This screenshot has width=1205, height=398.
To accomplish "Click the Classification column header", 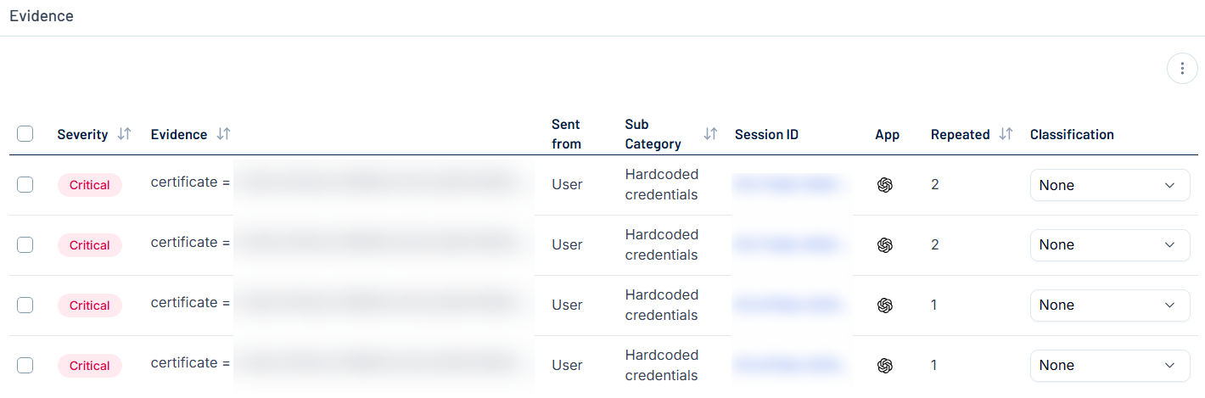I will (1072, 134).
